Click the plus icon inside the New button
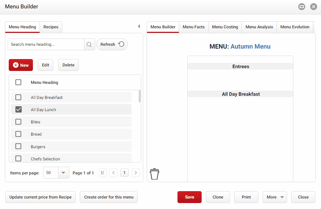 point(15,65)
